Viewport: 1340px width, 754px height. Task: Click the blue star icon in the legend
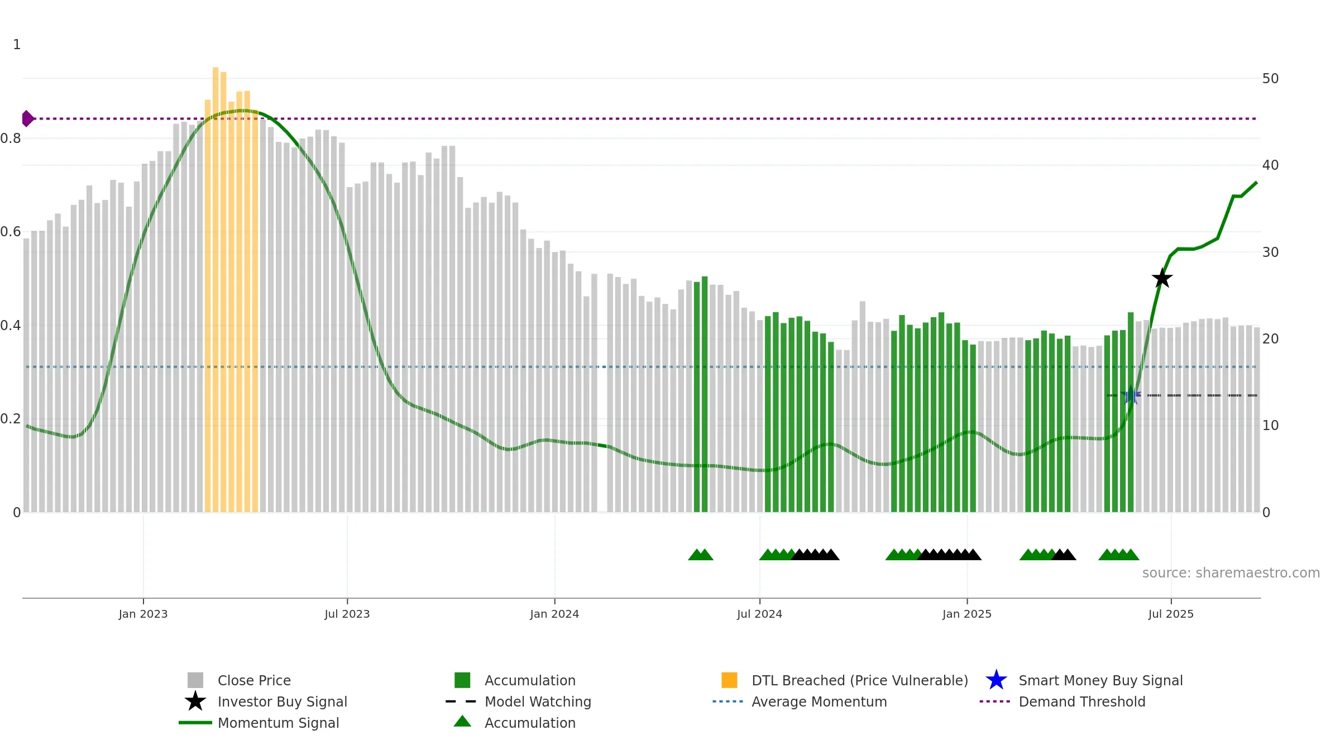[x=996, y=680]
